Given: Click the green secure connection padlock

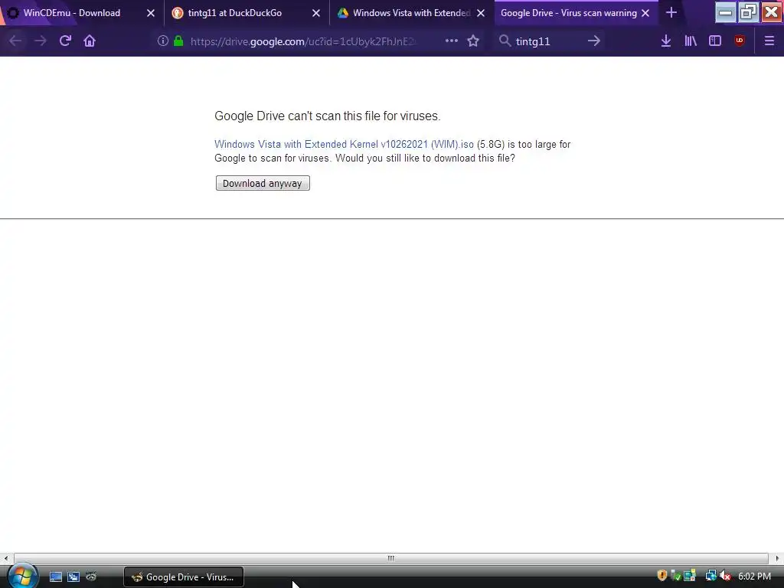Looking at the screenshot, I should [178, 41].
